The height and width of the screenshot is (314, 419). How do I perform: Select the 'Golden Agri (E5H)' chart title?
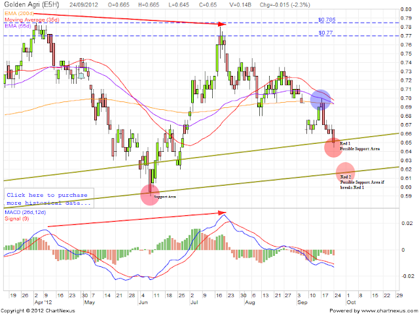tap(32, 5)
